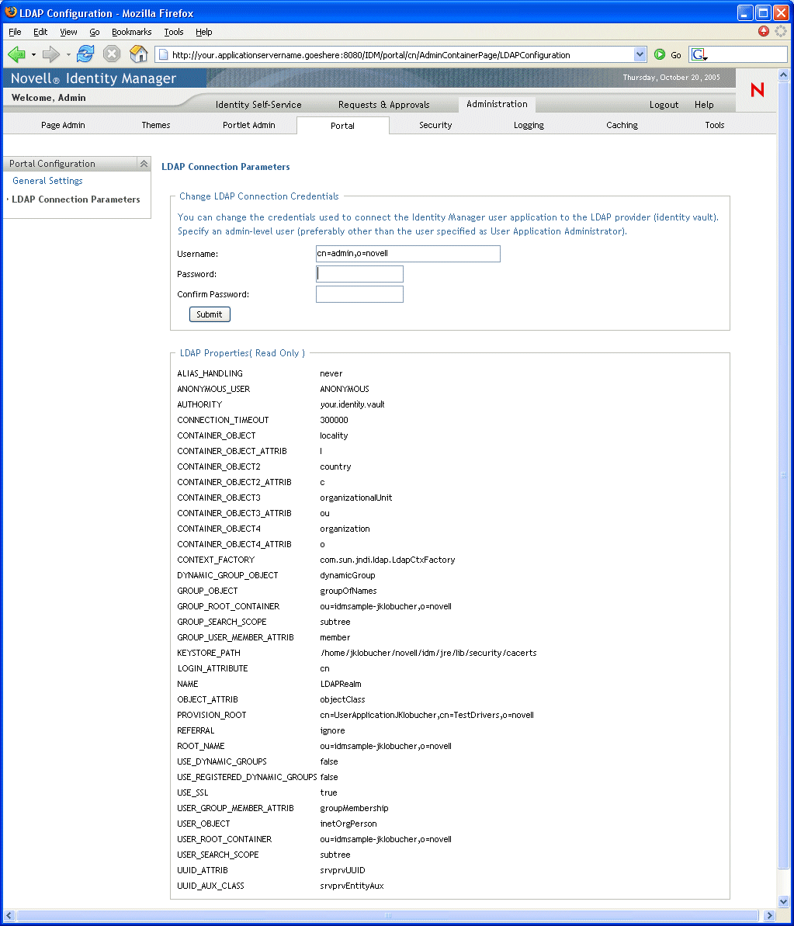Collapse the Portal Configuration panel
This screenshot has width=794, height=926.
tap(144, 164)
